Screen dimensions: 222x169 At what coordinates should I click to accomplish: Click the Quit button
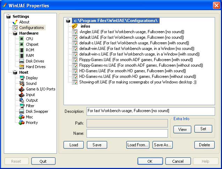(43, 161)
